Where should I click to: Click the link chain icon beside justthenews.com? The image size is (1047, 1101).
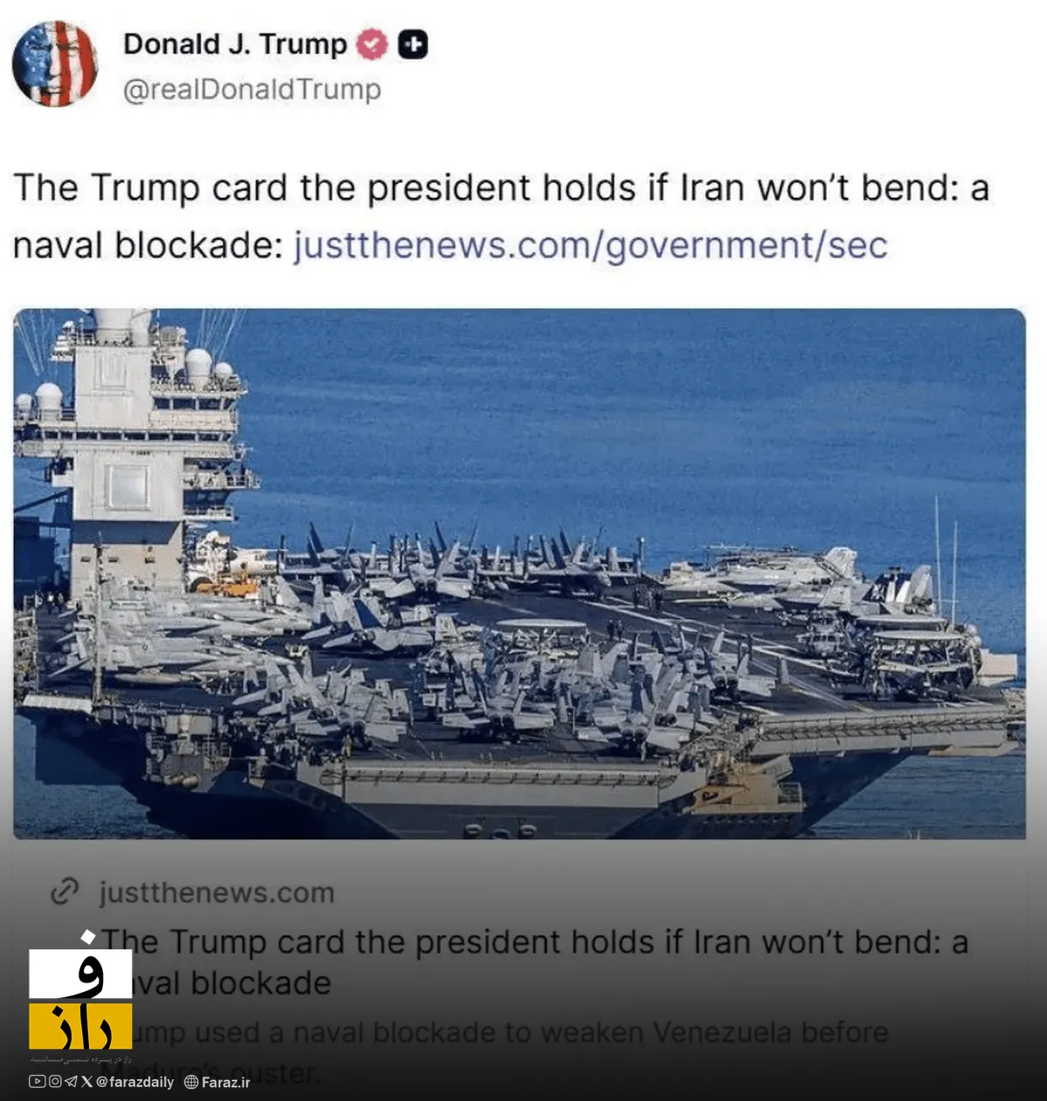click(x=65, y=892)
